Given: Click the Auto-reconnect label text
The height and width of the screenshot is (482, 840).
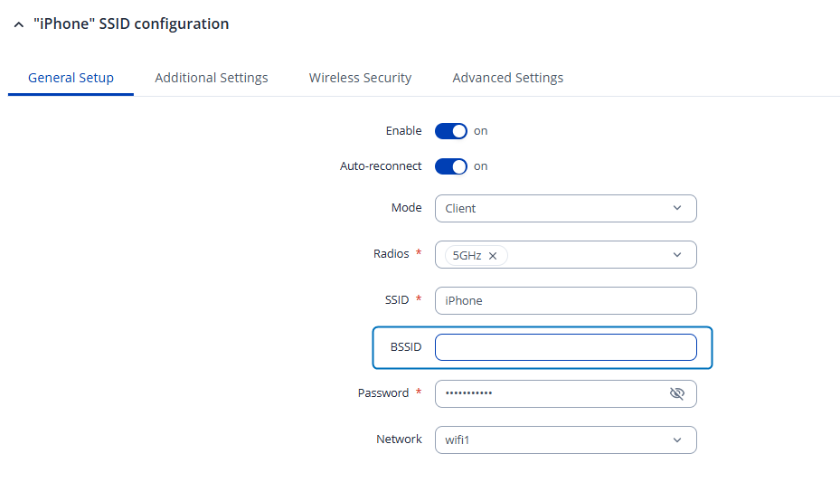Looking at the screenshot, I should pos(381,166).
